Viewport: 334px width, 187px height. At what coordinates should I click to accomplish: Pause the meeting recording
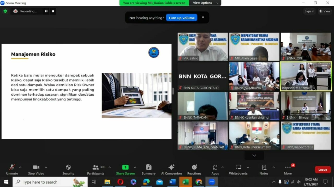(x=46, y=11)
